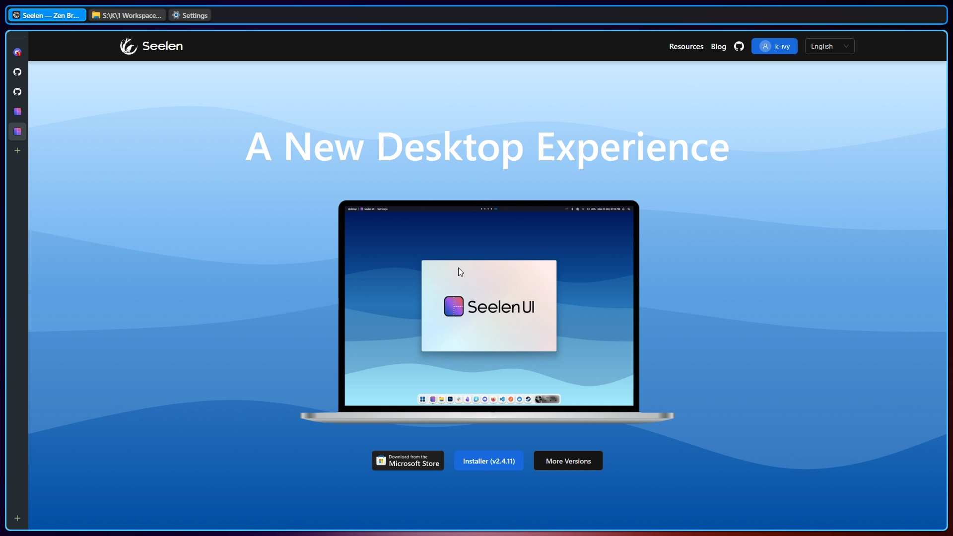This screenshot has height=536, width=953.
Task: Switch to the S:\K\1 Workspace tab
Action: (x=126, y=15)
